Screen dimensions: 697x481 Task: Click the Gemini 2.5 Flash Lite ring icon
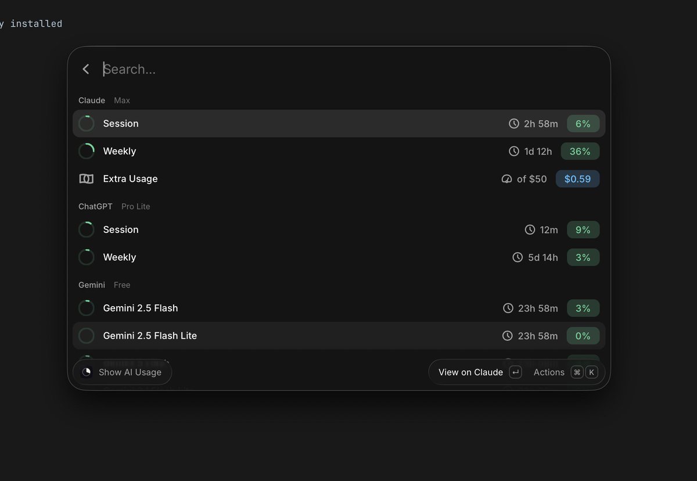(x=87, y=336)
